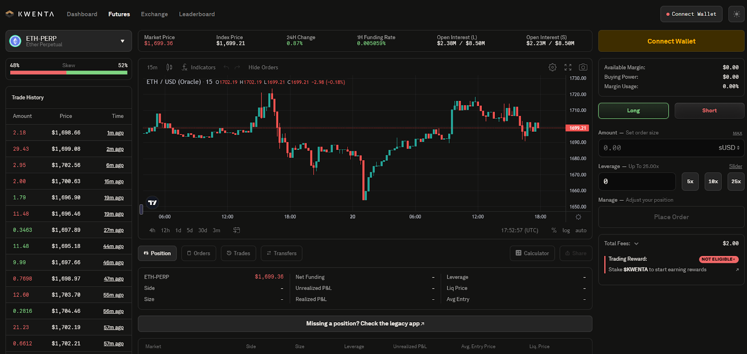This screenshot has height=354, width=747.
Task: Click Connect Wallet in the header
Action: 691,14
